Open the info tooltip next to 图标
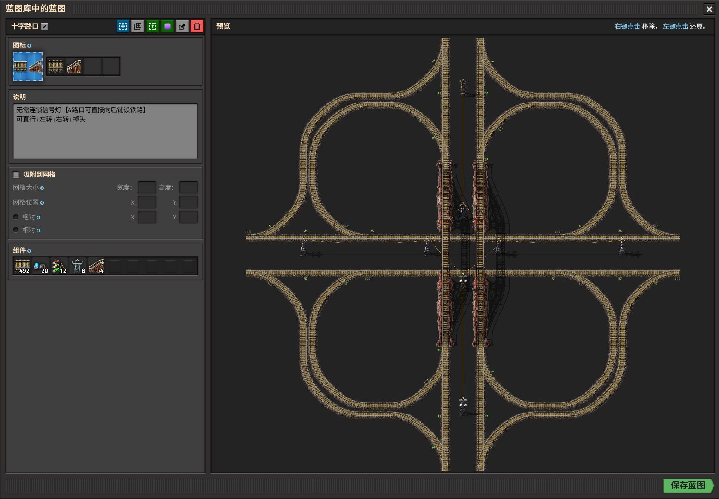The height and width of the screenshot is (499, 719). [x=29, y=46]
